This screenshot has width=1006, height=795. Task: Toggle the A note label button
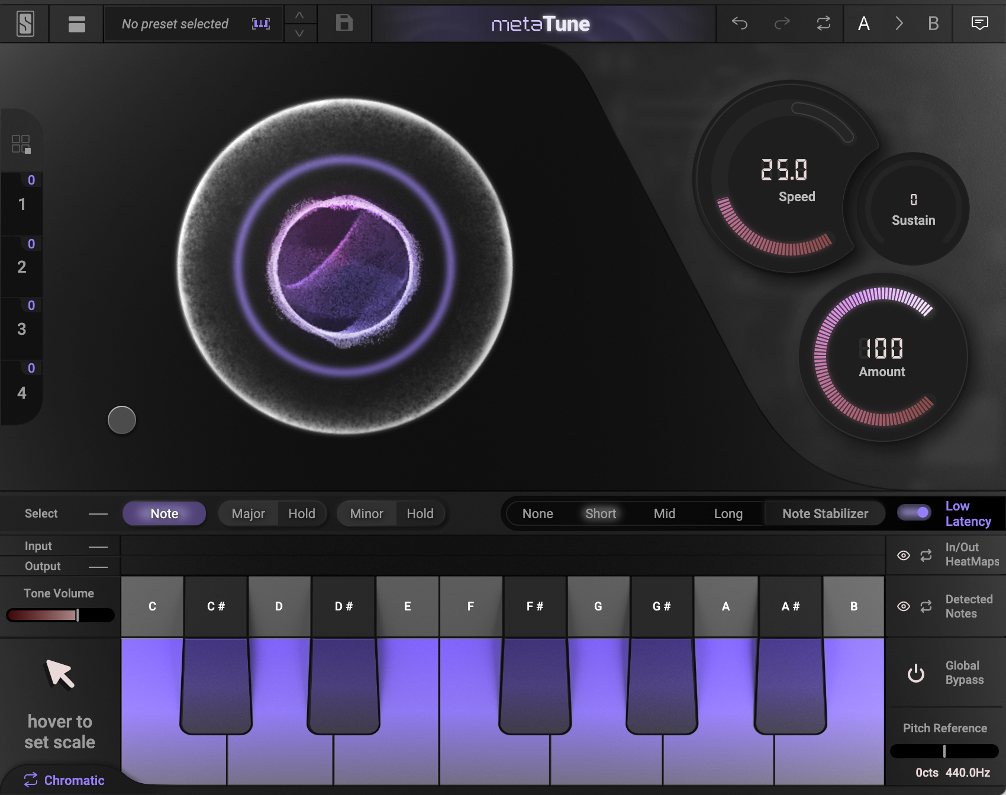click(x=726, y=606)
